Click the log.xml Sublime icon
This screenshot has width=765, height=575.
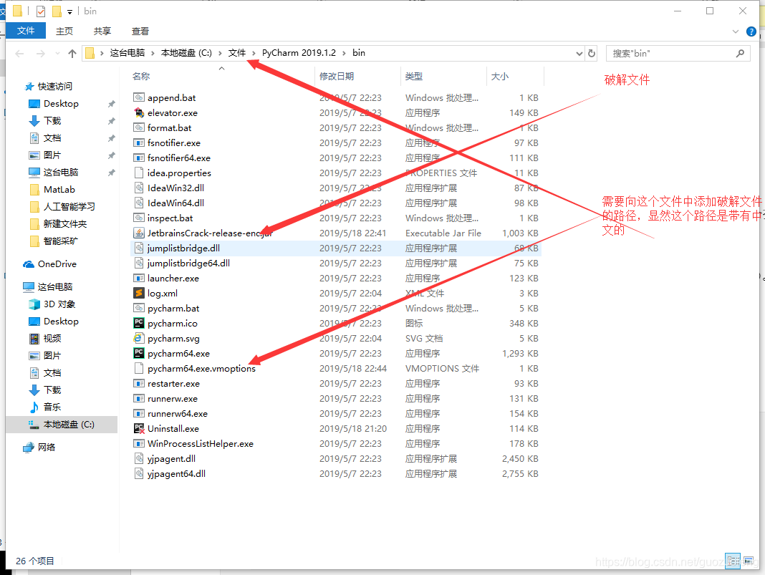139,293
